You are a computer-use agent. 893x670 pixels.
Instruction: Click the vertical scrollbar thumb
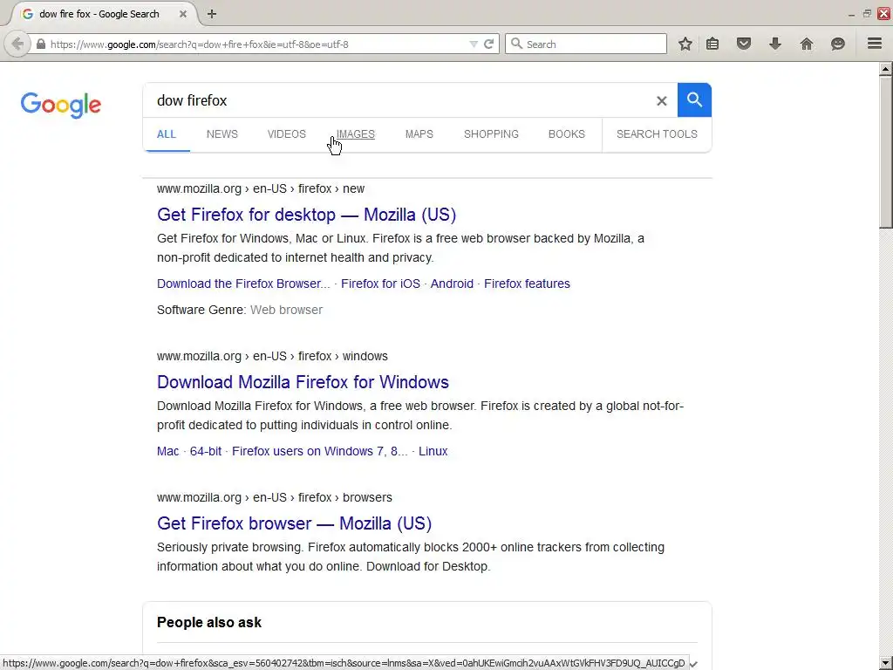tap(886, 152)
